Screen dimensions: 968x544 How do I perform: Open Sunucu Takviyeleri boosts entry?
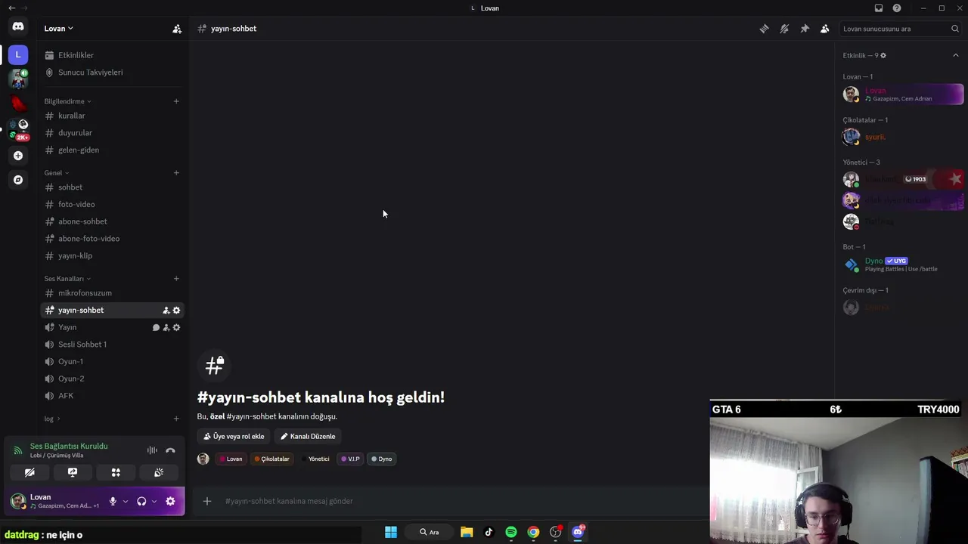point(112,73)
